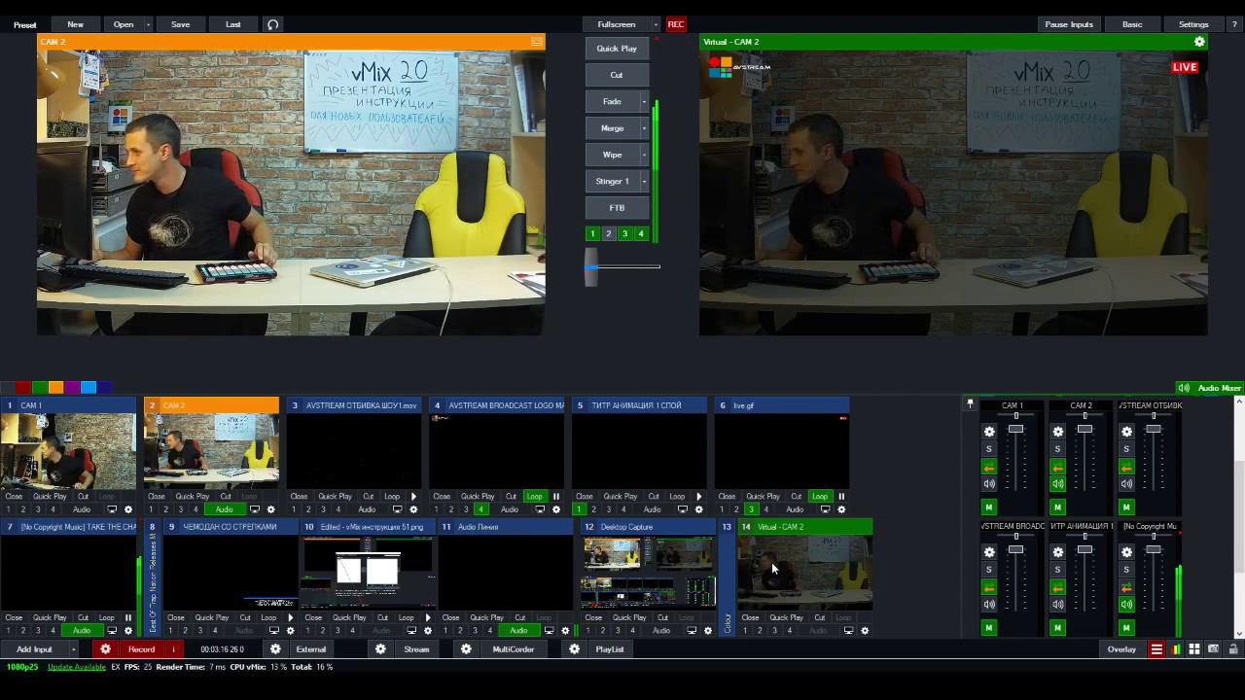Click New preset button
Image resolution: width=1245 pixels, height=700 pixels.
(75, 24)
